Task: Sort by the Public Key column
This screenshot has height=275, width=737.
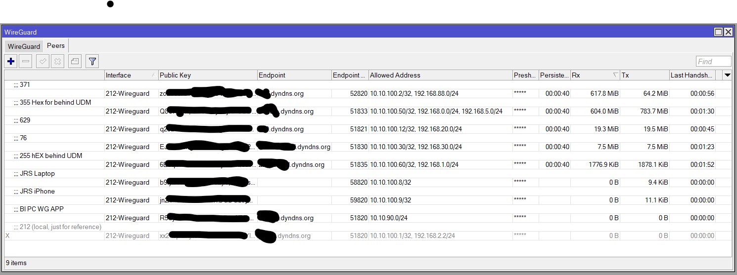Action: (x=208, y=75)
